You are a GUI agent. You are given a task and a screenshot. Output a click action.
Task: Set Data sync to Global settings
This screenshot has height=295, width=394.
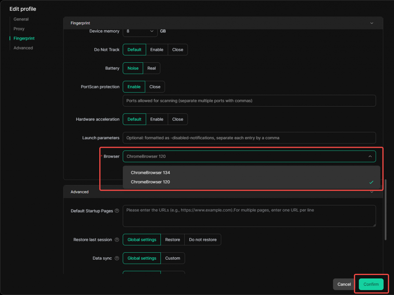click(142, 258)
